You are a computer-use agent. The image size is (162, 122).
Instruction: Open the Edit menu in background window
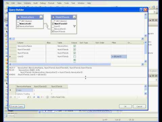click(x=13, y=3)
